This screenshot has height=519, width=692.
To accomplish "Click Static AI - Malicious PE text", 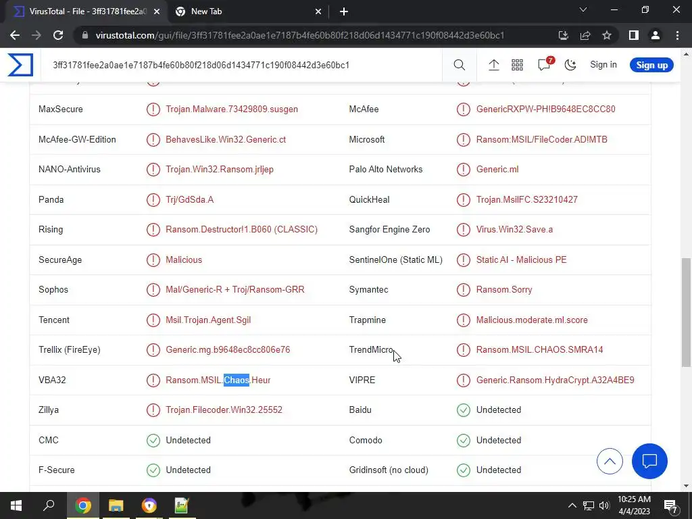I will pyautogui.click(x=521, y=259).
